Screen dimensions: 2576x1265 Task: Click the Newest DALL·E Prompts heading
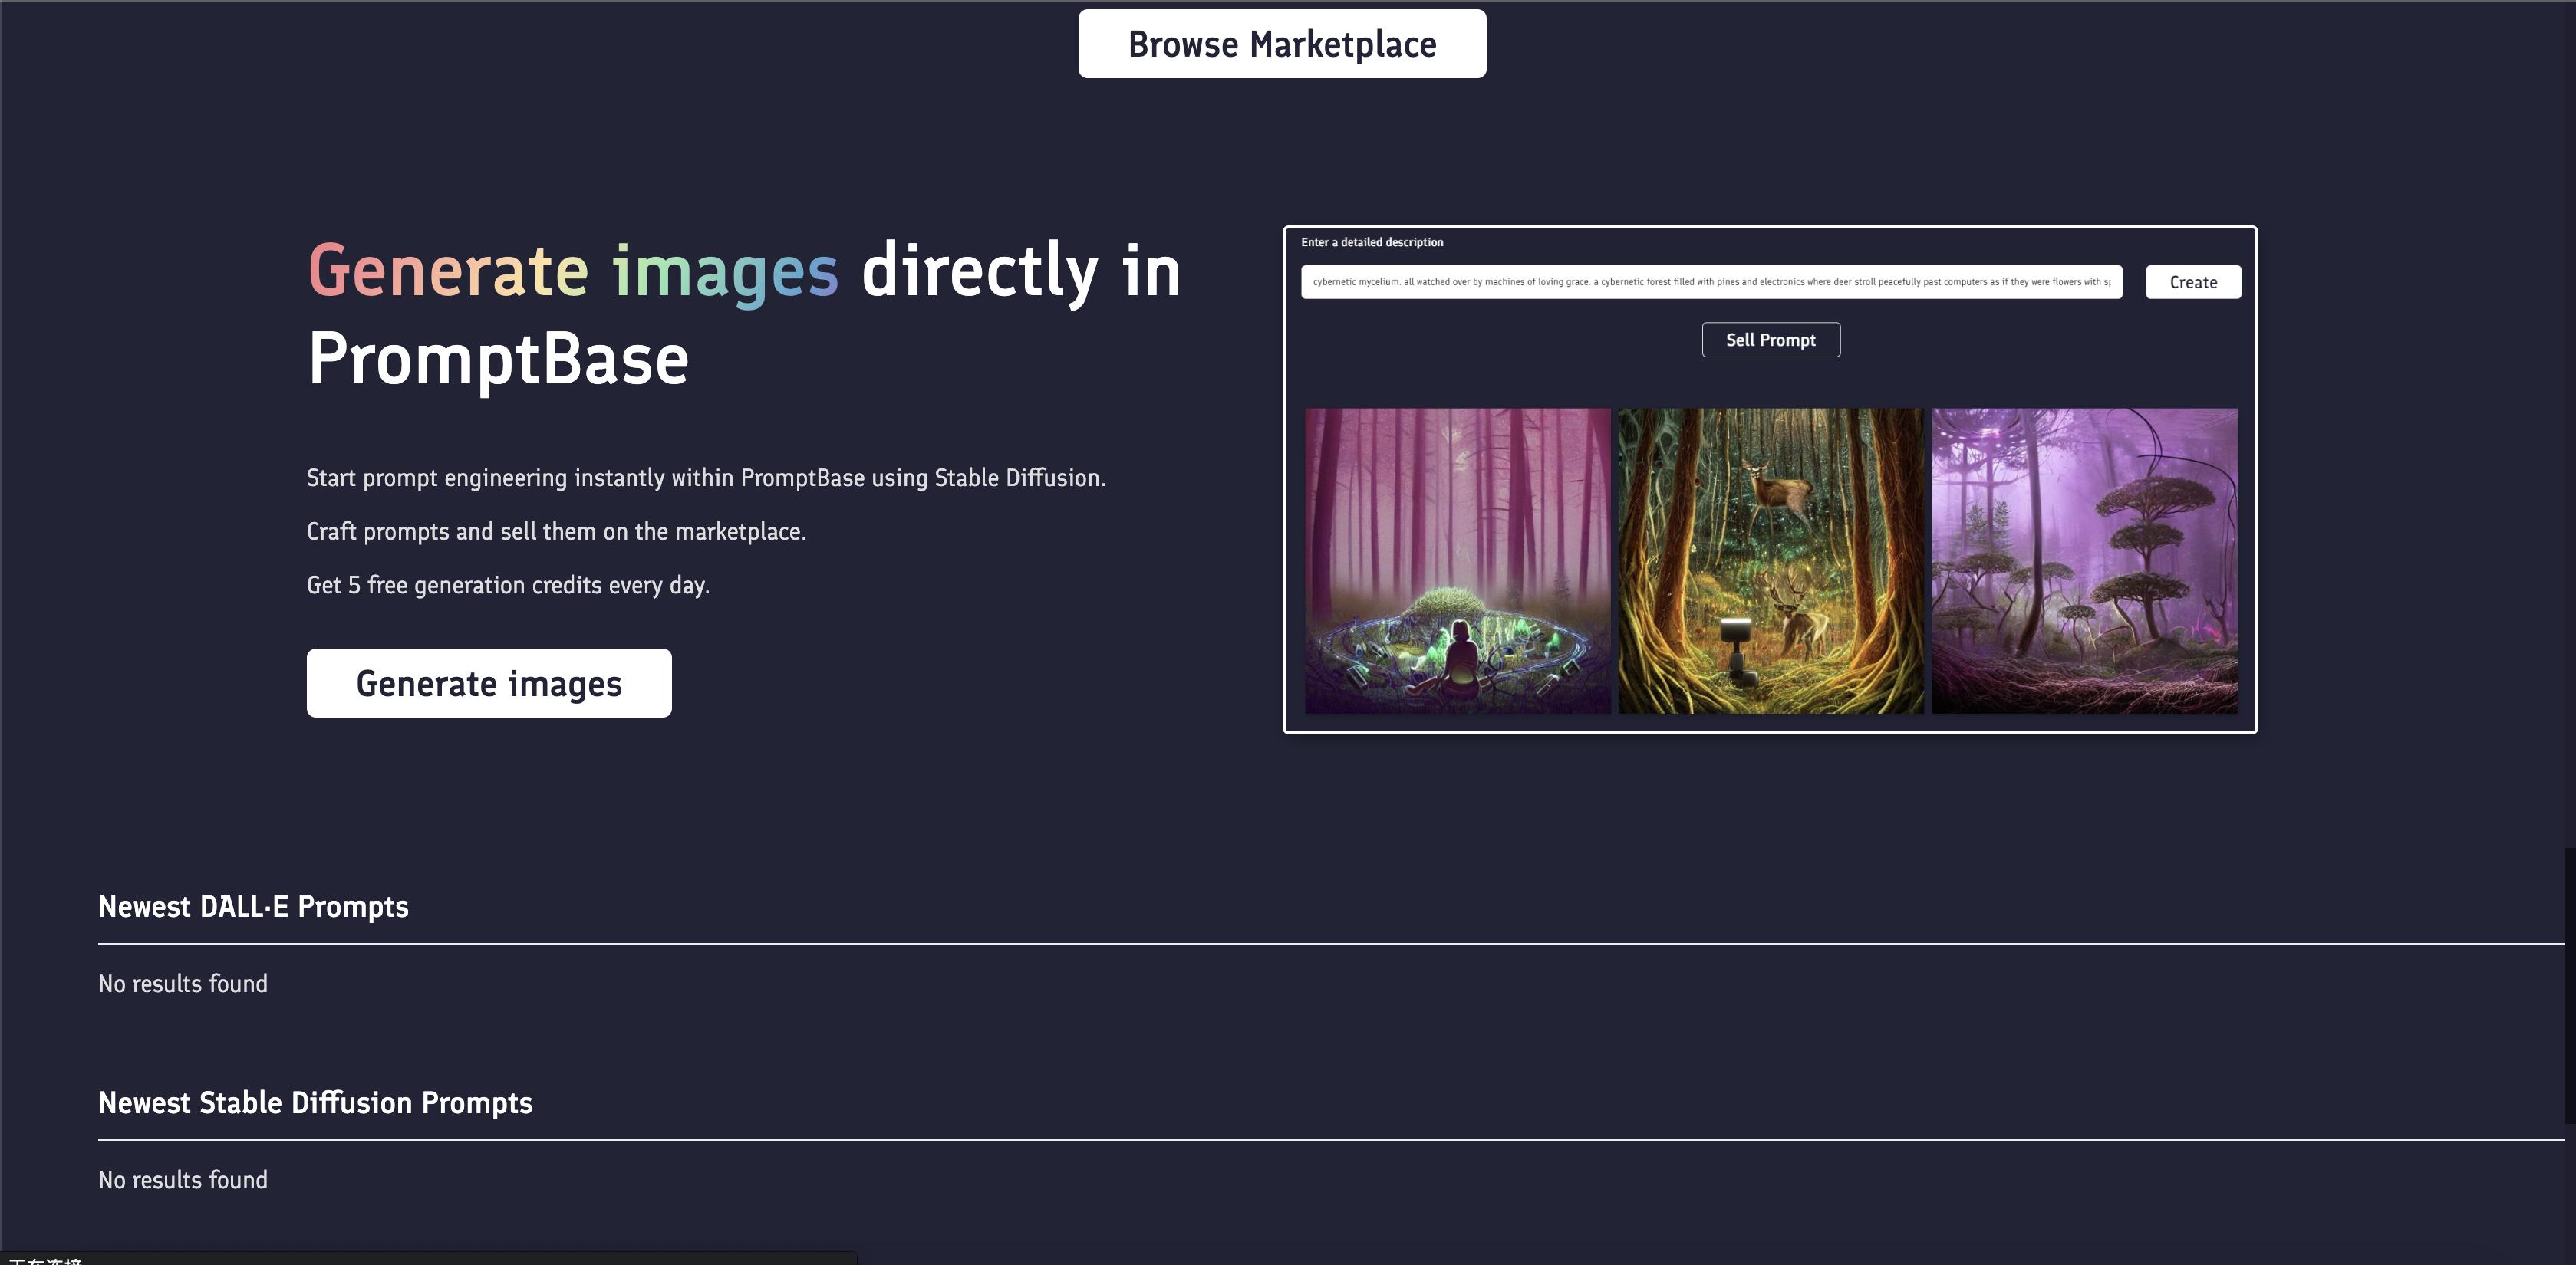(x=253, y=906)
